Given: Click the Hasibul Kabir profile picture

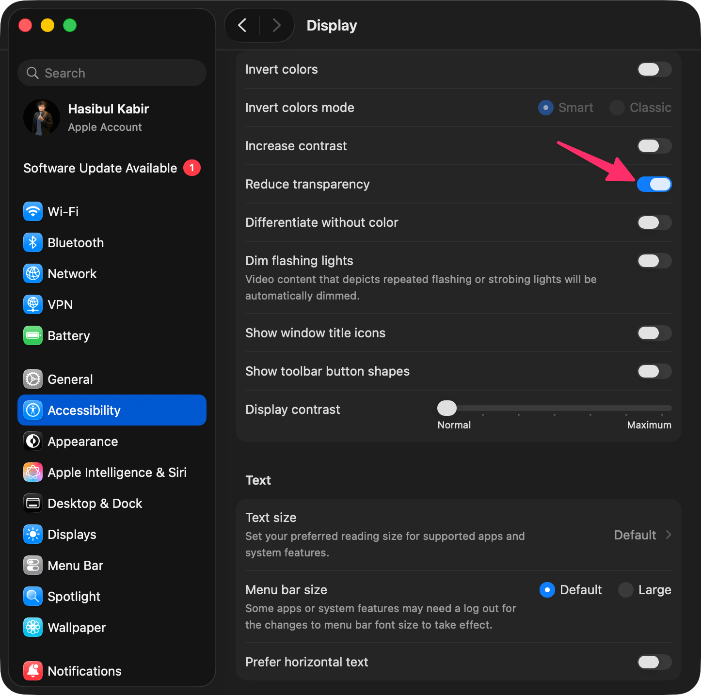Looking at the screenshot, I should pyautogui.click(x=42, y=117).
